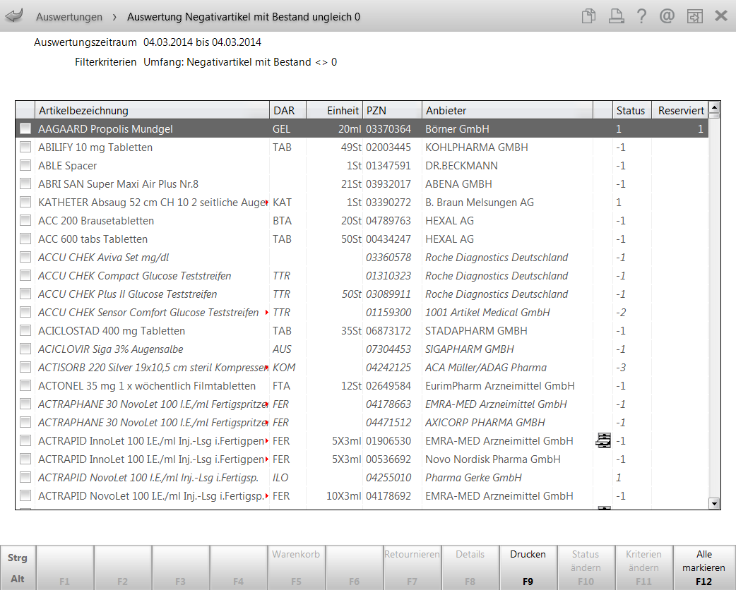Tick checkbox for AAGAARD Propolis Mundgel
The image size is (736, 590).
[25, 128]
